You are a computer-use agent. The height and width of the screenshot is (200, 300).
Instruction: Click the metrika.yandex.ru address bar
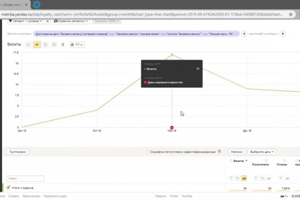[142, 14]
